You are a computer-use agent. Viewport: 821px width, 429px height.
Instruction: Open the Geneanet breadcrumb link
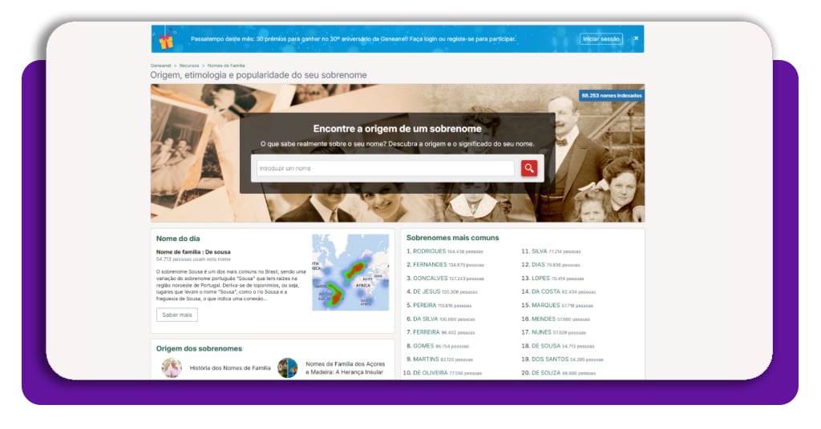[160, 66]
